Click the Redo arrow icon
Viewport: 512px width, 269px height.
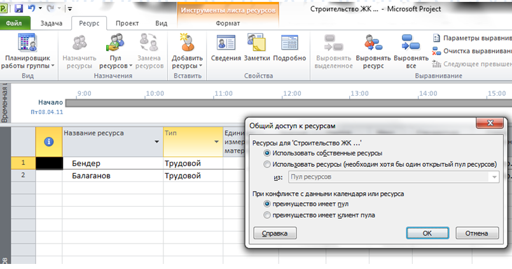[x=50, y=8]
